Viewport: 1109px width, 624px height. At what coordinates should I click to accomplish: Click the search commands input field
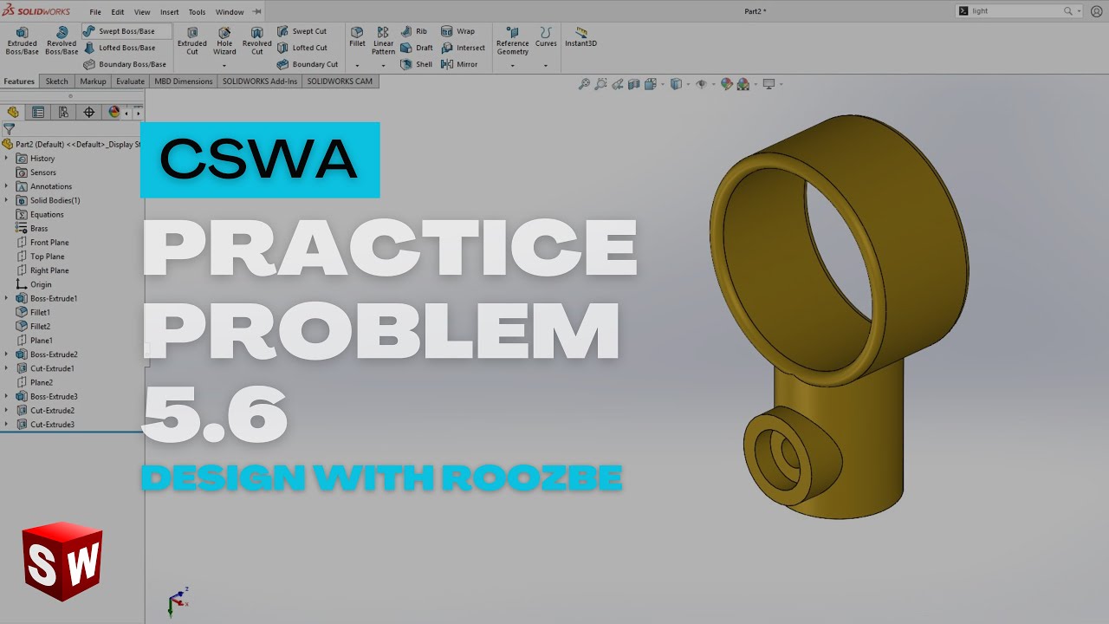(x=1021, y=11)
